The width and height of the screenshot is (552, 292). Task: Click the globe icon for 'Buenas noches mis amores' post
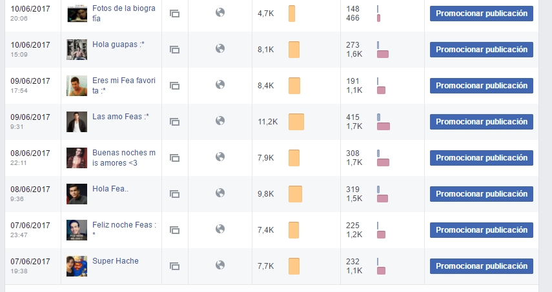(x=220, y=157)
